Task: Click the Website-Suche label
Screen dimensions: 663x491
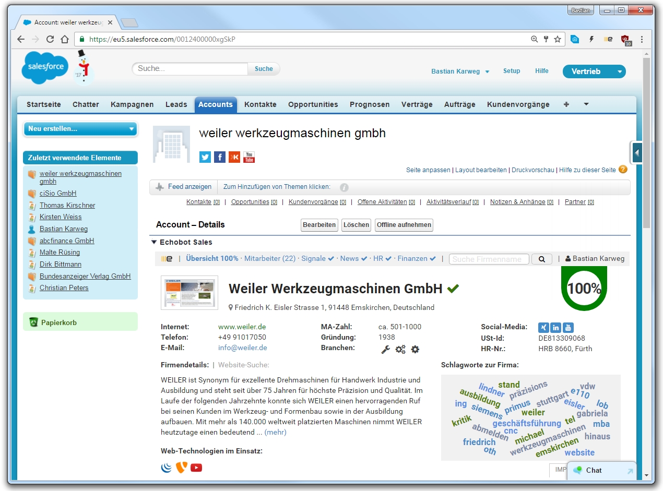Action: 244,365
